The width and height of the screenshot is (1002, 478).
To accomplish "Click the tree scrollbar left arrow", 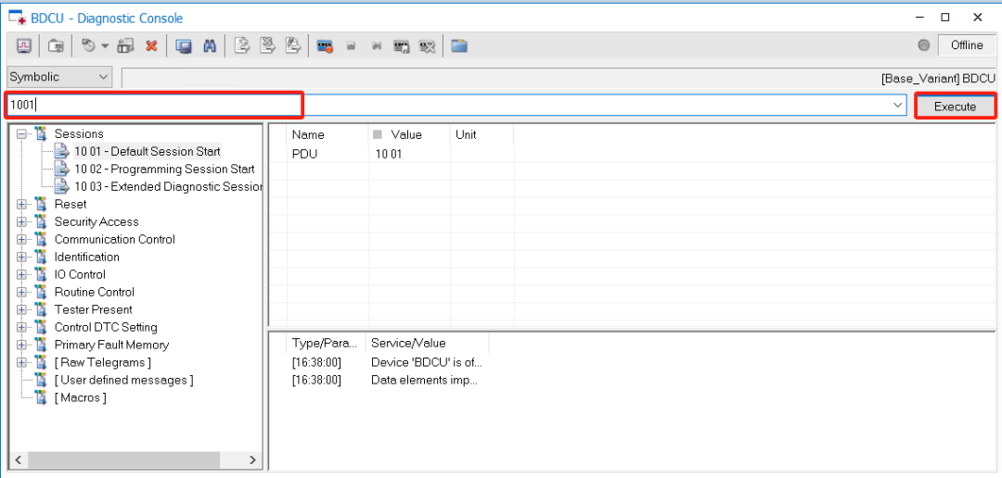I will click(18, 459).
